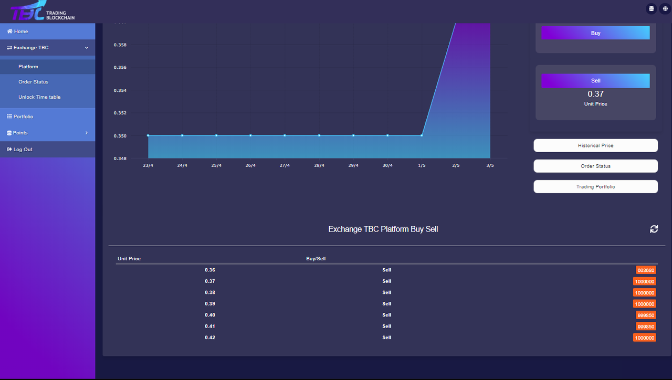Image resolution: width=672 pixels, height=380 pixels.
Task: Select the 0.42 row's 1000000 badge
Action: (645, 338)
